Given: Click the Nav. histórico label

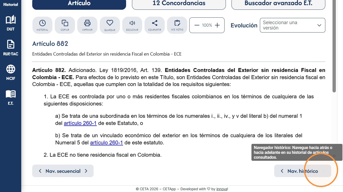Looking at the screenshot, I should click(303, 171).
